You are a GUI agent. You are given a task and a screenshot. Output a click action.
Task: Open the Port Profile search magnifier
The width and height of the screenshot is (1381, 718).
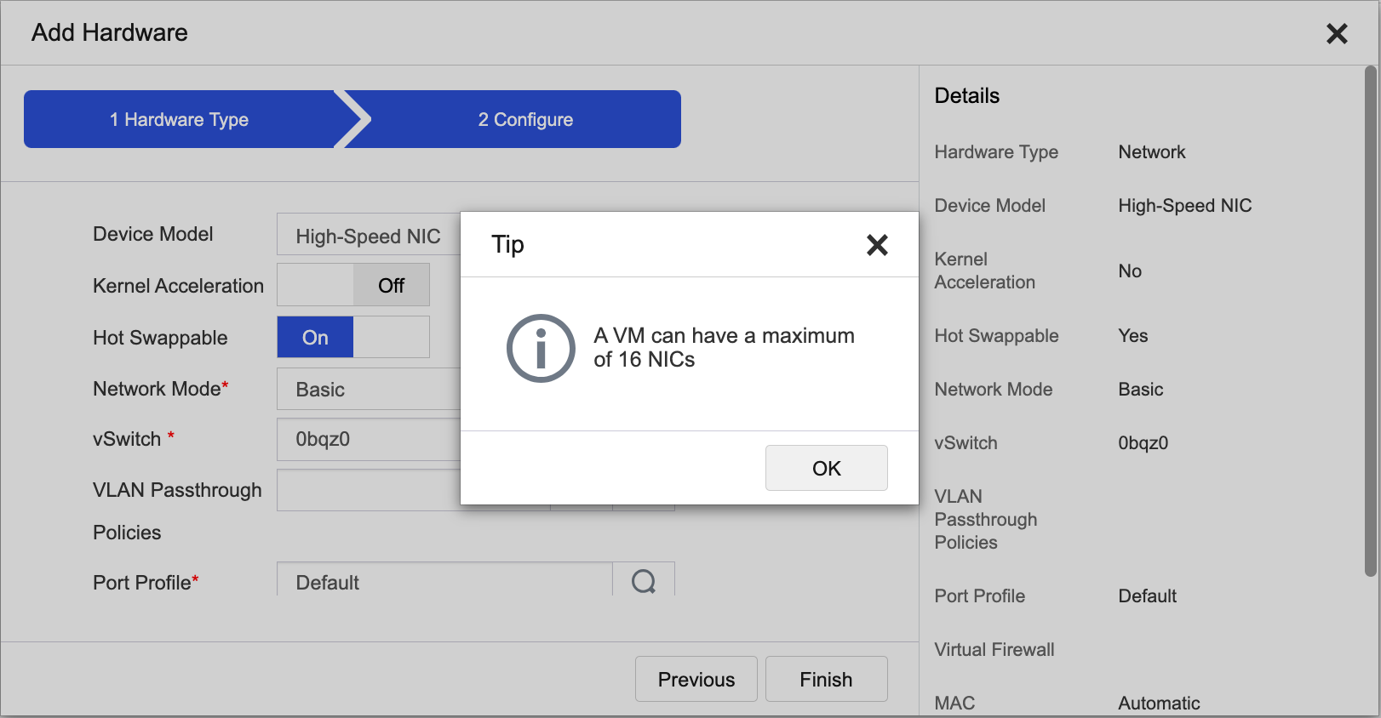[644, 582]
